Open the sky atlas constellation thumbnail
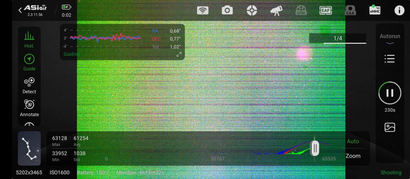The image size is (410, 179). click(29, 149)
